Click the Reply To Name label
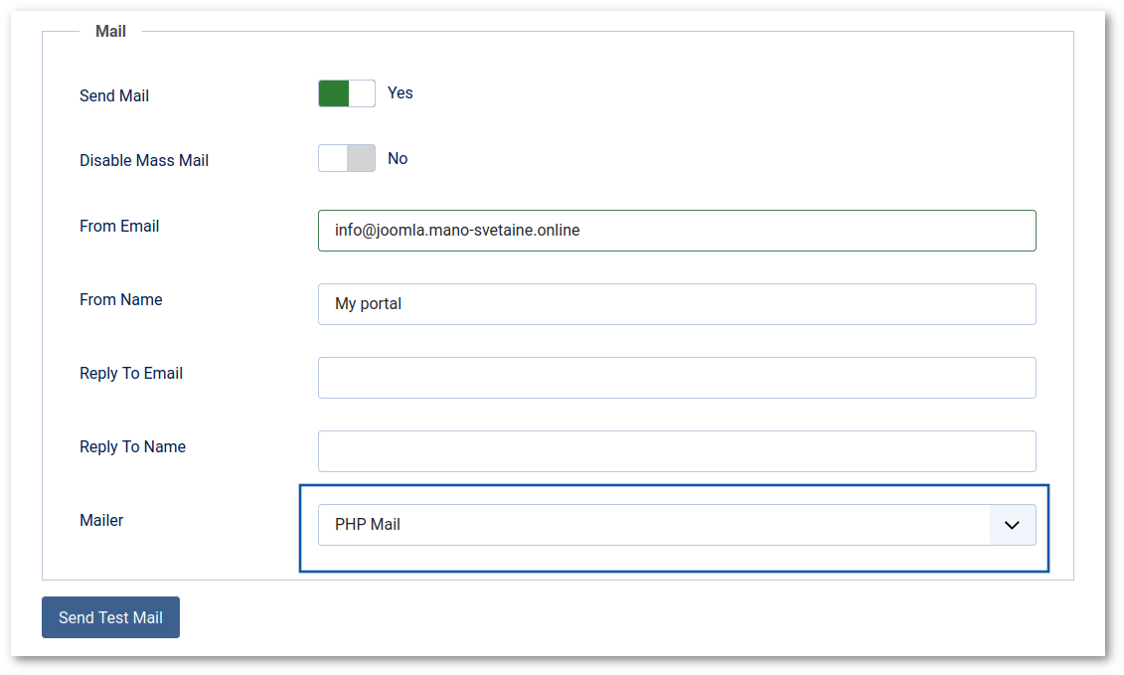Image resolution: width=1124 pixels, height=675 pixels. (x=132, y=447)
